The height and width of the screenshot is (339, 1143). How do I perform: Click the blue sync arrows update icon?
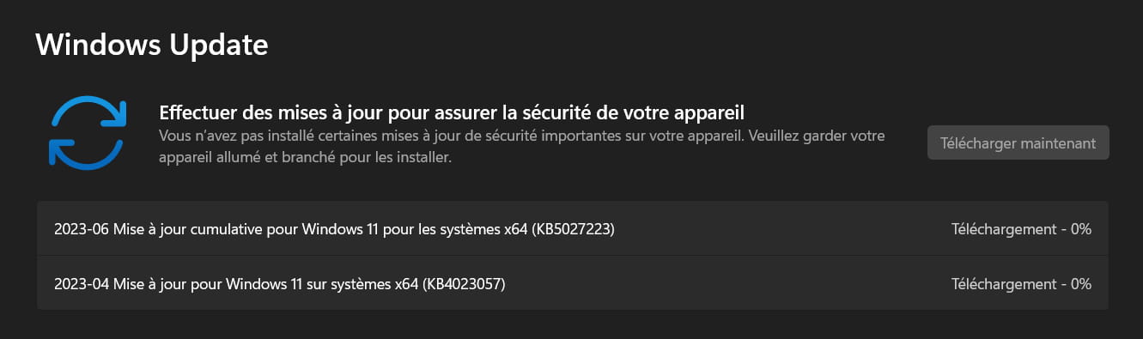(x=88, y=132)
